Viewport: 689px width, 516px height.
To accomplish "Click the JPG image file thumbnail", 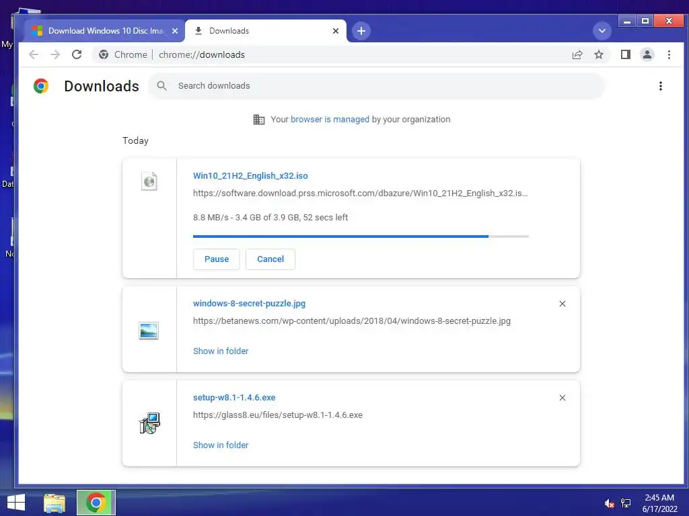I will tap(149, 331).
